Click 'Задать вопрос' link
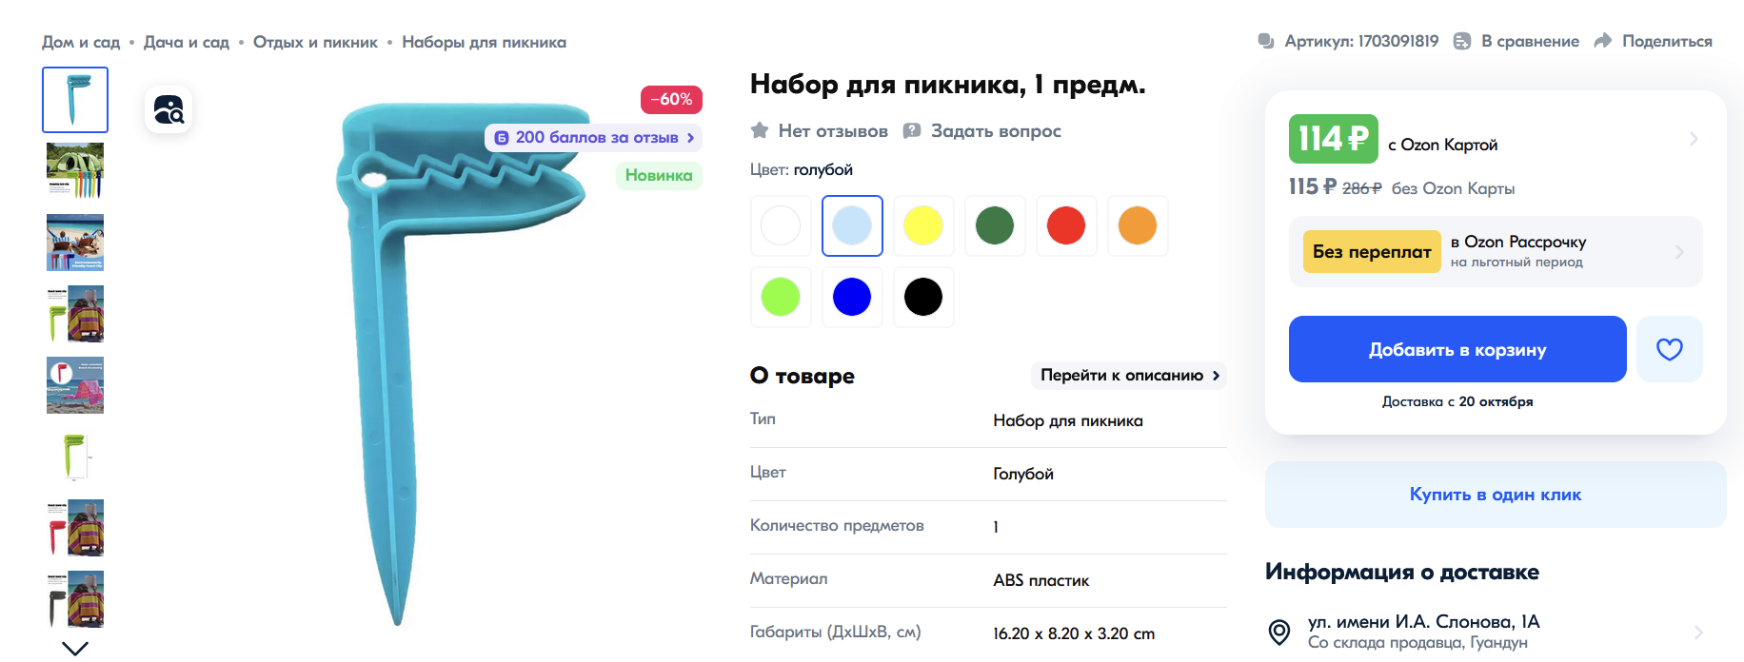The image size is (1744, 662). [x=996, y=131]
